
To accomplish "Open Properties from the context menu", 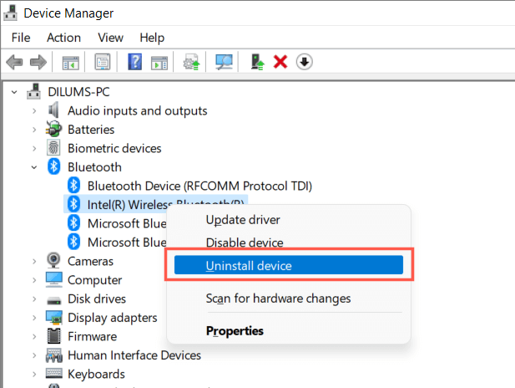I will click(235, 331).
